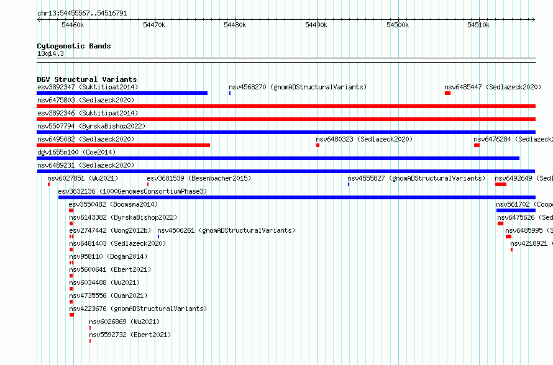553x365 pixels.
Task: Open nsv4568270 (gnomADStructuralVariants) label
Action: point(298,87)
